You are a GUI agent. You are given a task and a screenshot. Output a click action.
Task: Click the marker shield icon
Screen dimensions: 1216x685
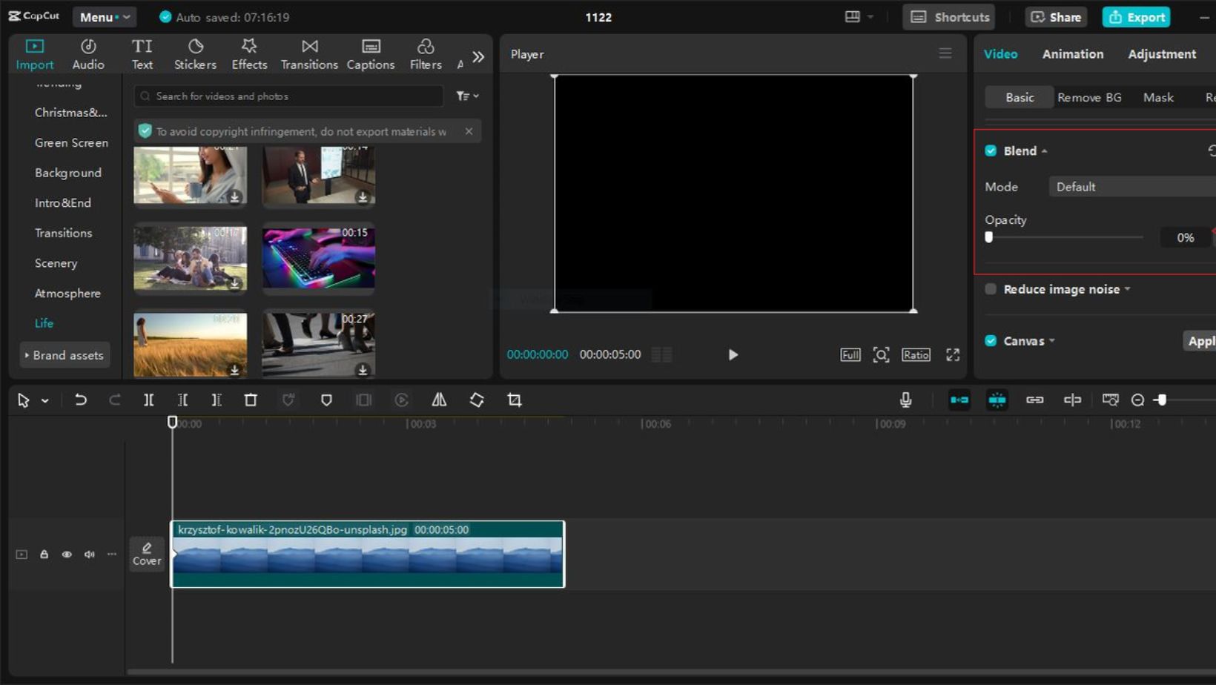326,400
